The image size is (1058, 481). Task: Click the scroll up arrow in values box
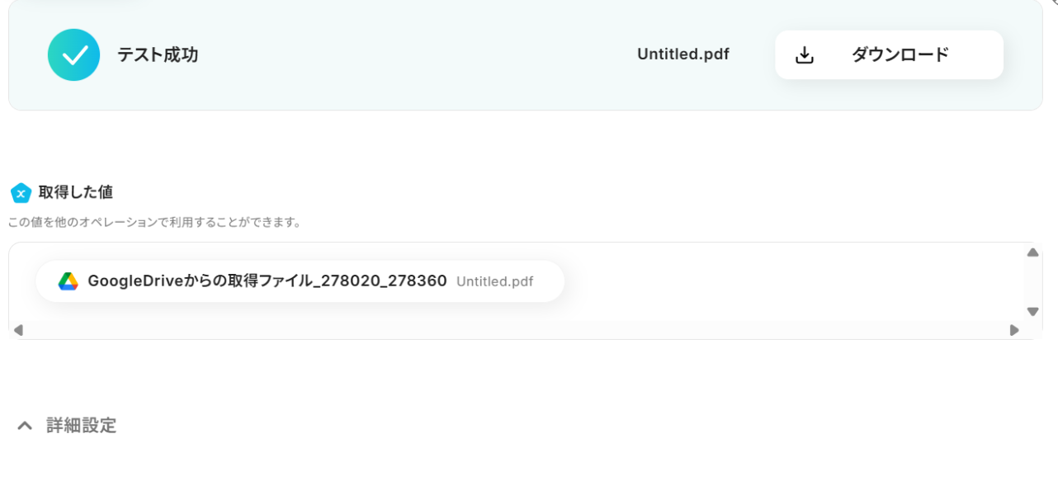(x=1032, y=252)
